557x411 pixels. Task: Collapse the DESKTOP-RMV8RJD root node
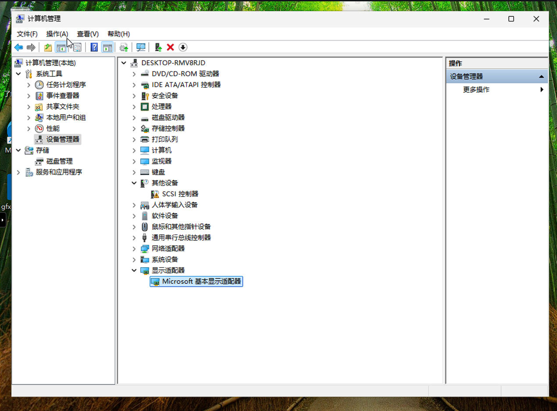(x=124, y=63)
